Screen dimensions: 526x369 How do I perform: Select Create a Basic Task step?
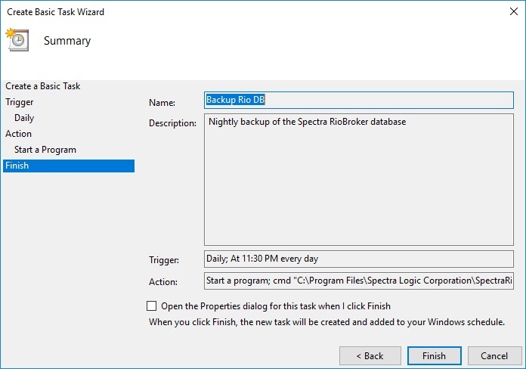[43, 86]
